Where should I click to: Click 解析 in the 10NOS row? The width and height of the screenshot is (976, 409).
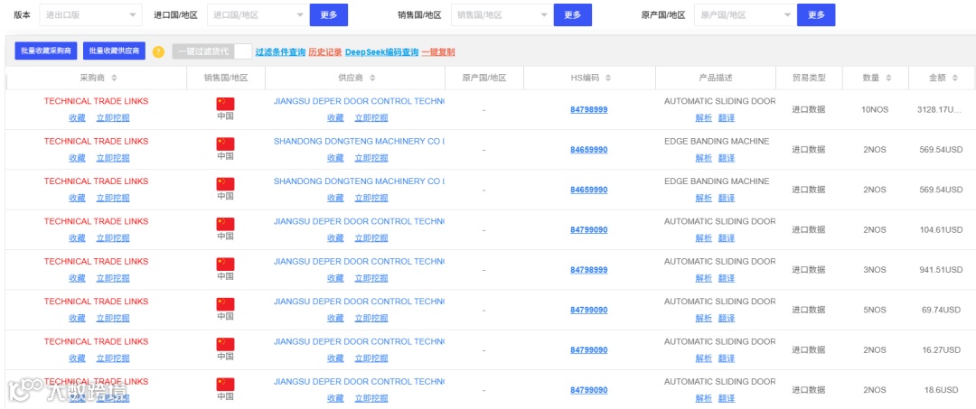coord(703,118)
